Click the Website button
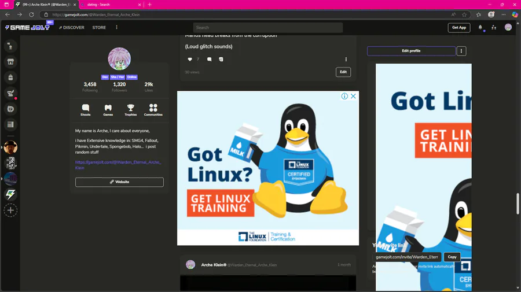This screenshot has width=521, height=292. pyautogui.click(x=119, y=182)
